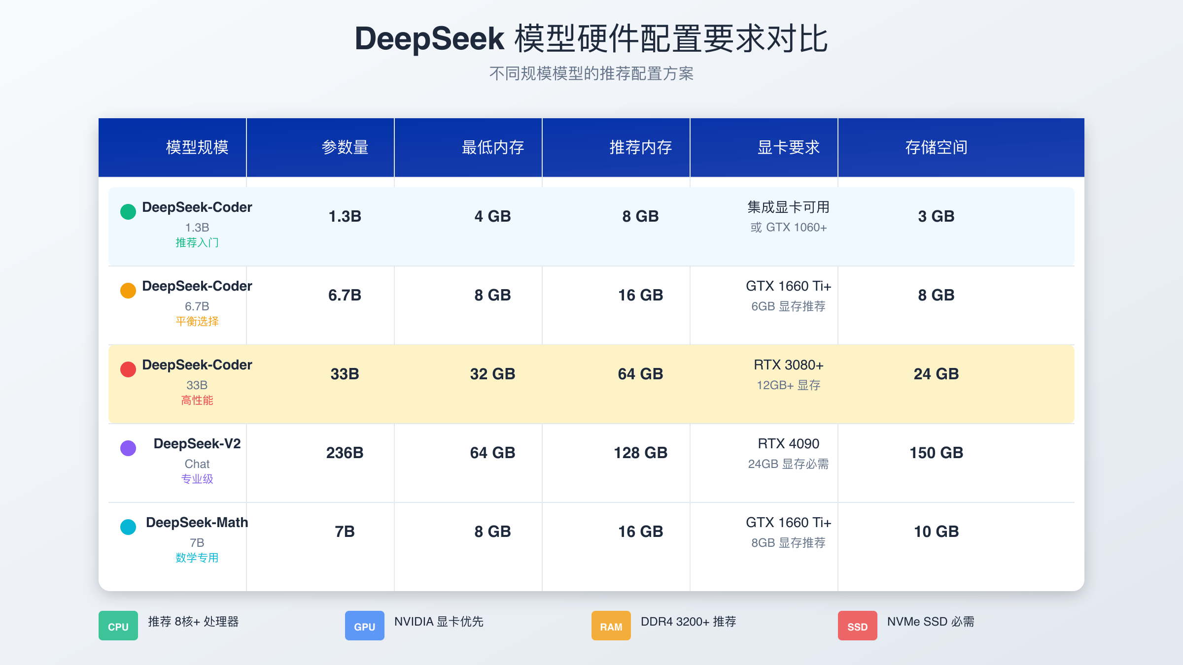
Task: Click 集成显卡可用 GPU requirement
Action: click(x=789, y=207)
